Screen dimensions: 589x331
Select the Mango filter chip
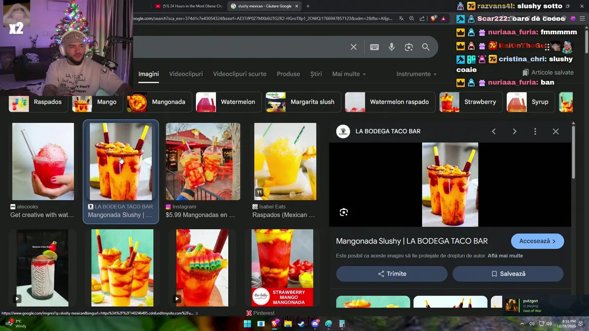coord(97,102)
